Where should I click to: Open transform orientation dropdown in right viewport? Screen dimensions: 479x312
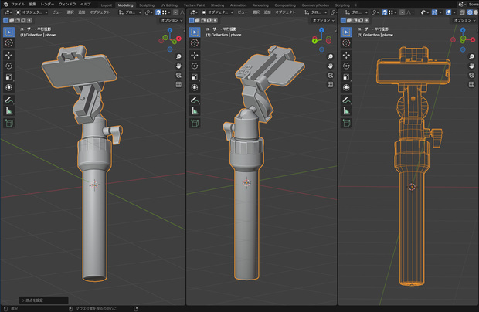pos(356,12)
